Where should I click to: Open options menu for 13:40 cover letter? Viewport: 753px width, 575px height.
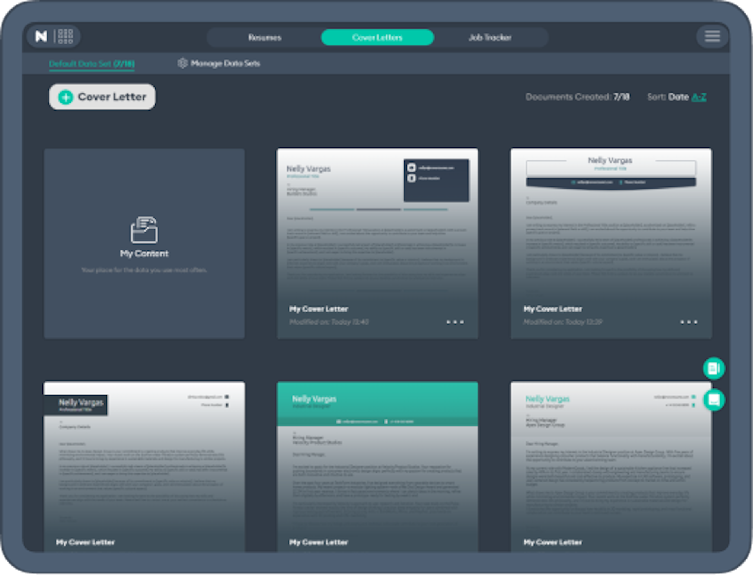tap(455, 322)
